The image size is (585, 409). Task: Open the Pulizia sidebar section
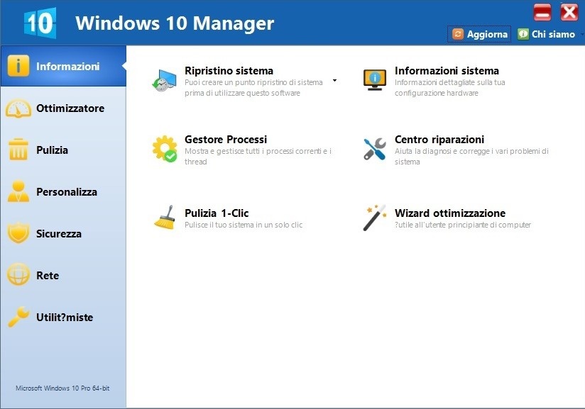point(63,150)
